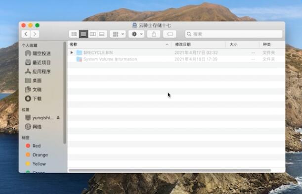Go back with the left chevron button
Viewport: 302px width, 194px height.
pyautogui.click(x=26, y=34)
